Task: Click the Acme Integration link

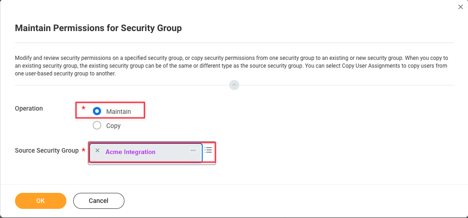Action: pyautogui.click(x=130, y=152)
